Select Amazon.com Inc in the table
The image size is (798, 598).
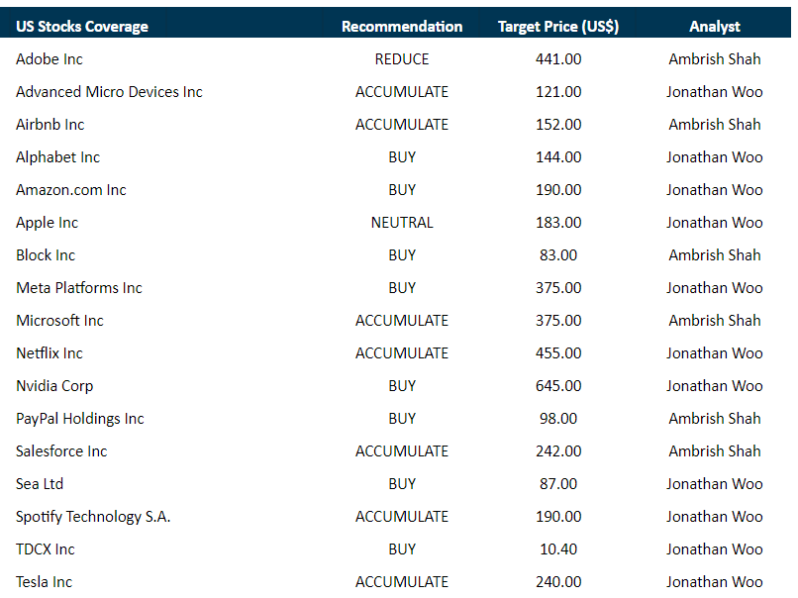pos(71,190)
